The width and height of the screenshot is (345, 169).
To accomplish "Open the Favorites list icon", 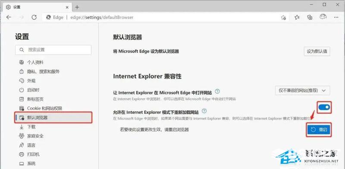I will click(x=297, y=17).
